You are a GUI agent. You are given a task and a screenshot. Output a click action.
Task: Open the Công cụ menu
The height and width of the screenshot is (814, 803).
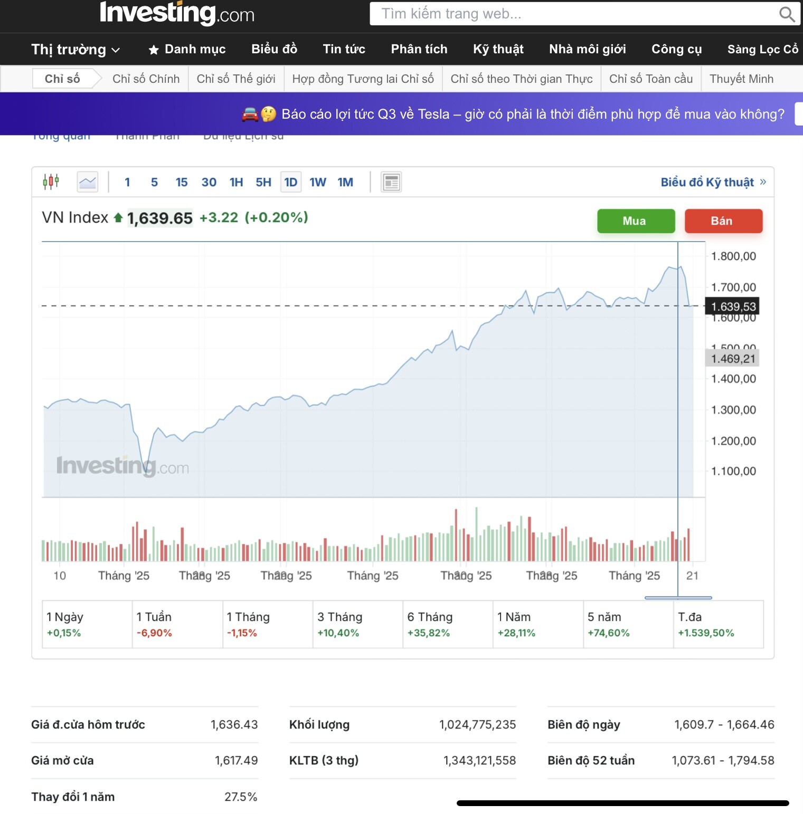677,49
